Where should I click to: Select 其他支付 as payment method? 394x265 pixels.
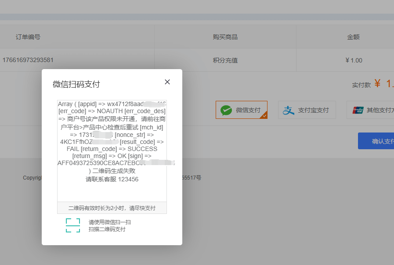click(x=373, y=110)
